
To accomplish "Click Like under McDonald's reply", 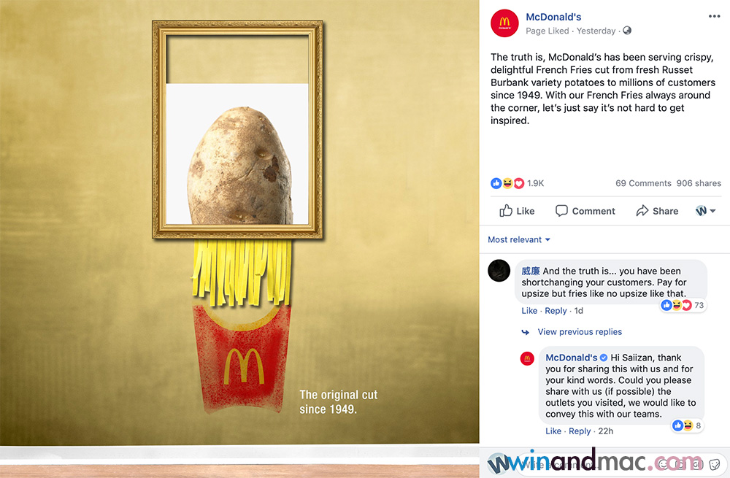I will (x=553, y=431).
